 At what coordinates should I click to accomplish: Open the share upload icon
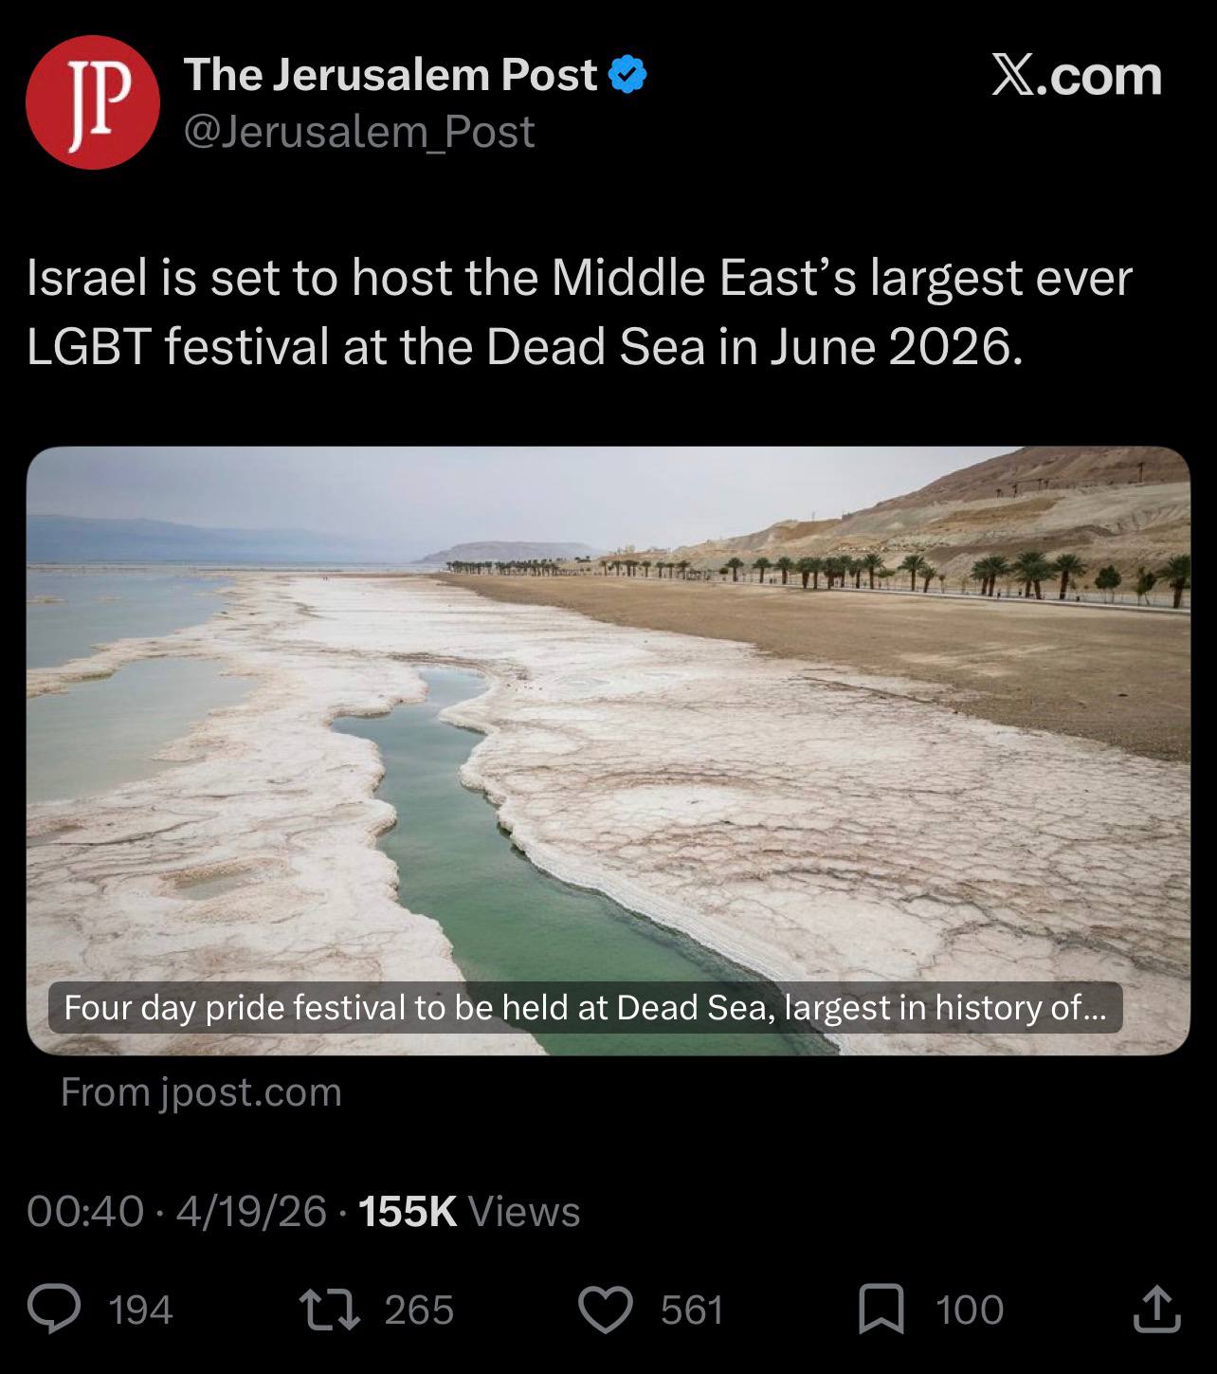[1157, 1309]
